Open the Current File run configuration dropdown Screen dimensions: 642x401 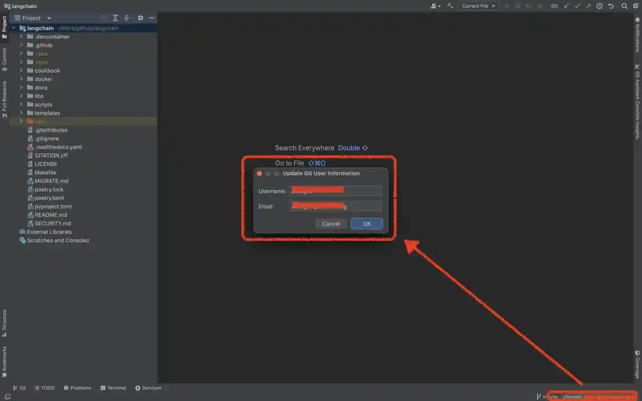478,6
